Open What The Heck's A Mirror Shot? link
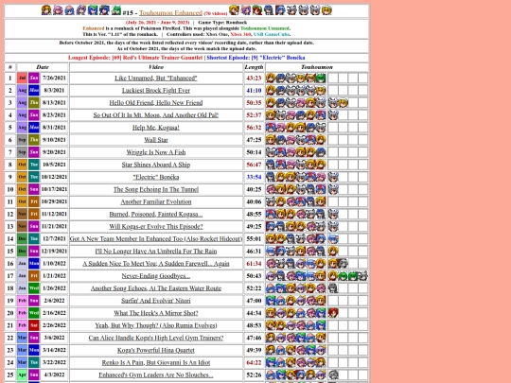The height and width of the screenshot is (383, 511). tap(156, 313)
